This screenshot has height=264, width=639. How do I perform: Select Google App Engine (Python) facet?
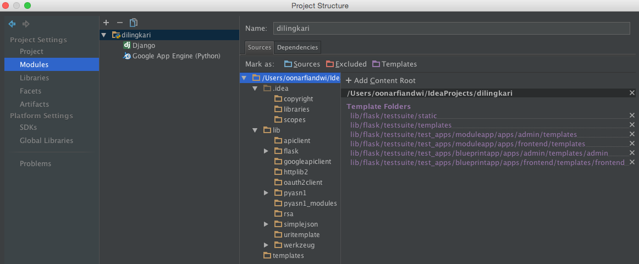176,56
